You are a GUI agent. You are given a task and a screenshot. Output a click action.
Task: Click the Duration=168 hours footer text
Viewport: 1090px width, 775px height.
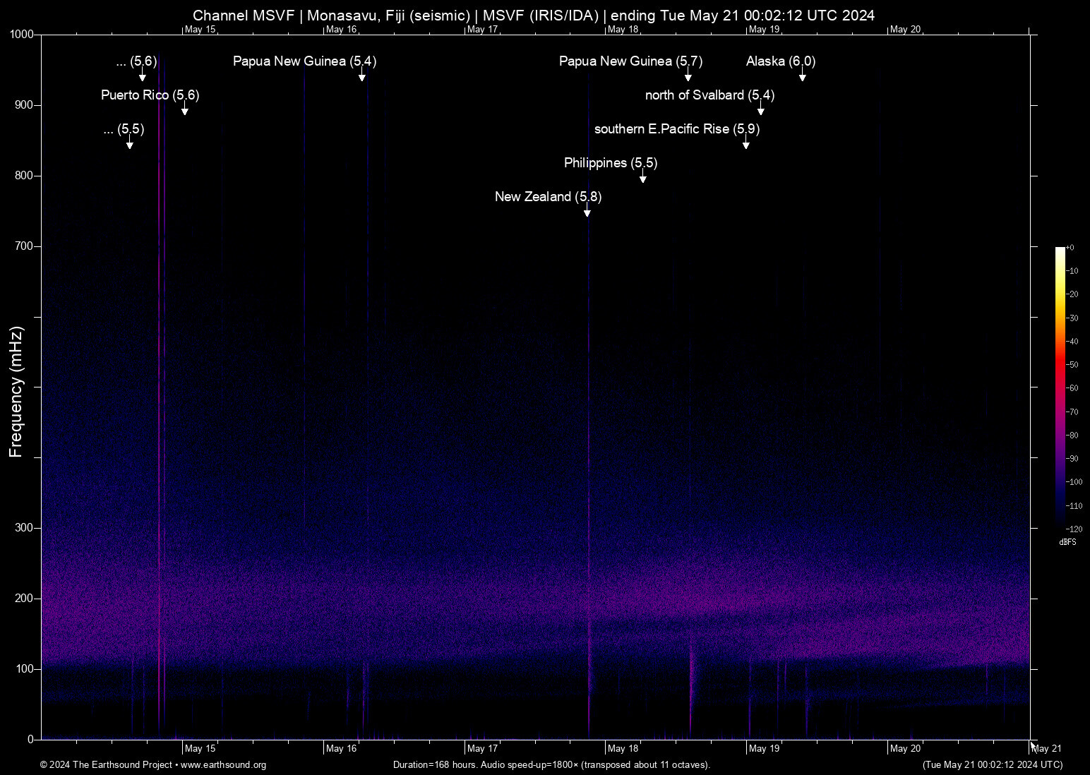tap(552, 765)
